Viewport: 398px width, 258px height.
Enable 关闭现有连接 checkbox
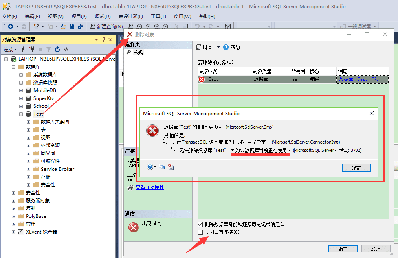[x=200, y=232]
